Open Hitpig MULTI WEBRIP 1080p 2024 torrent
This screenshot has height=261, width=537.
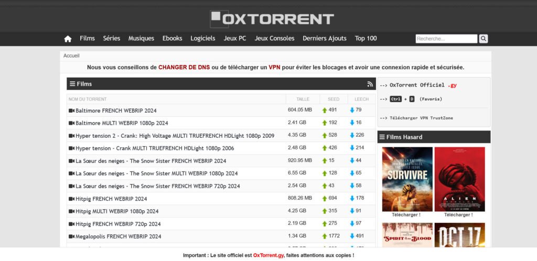coord(117,211)
